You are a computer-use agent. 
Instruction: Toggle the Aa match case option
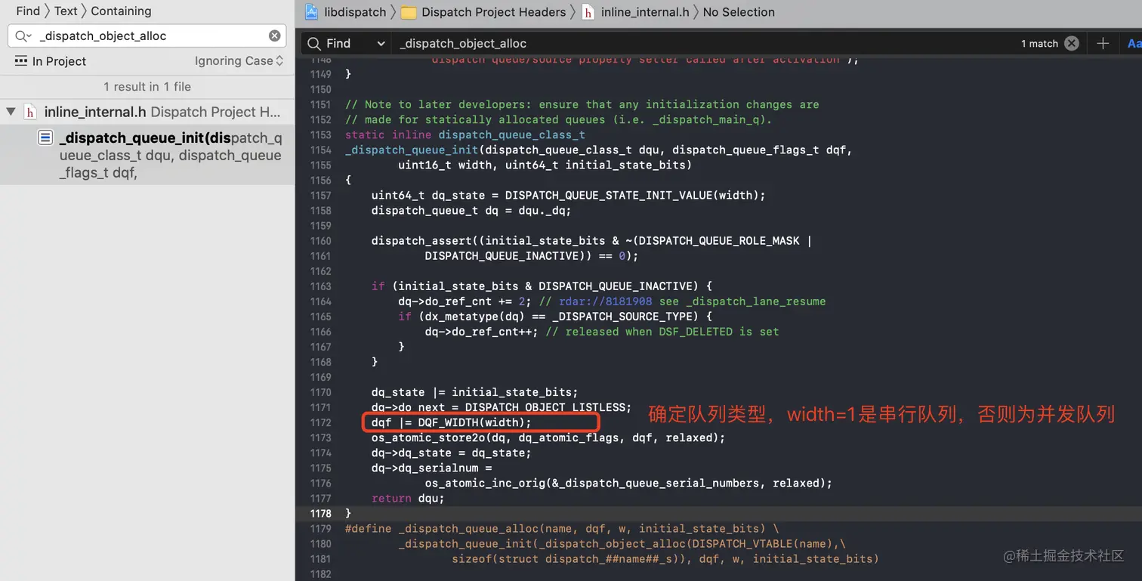[x=1134, y=44]
